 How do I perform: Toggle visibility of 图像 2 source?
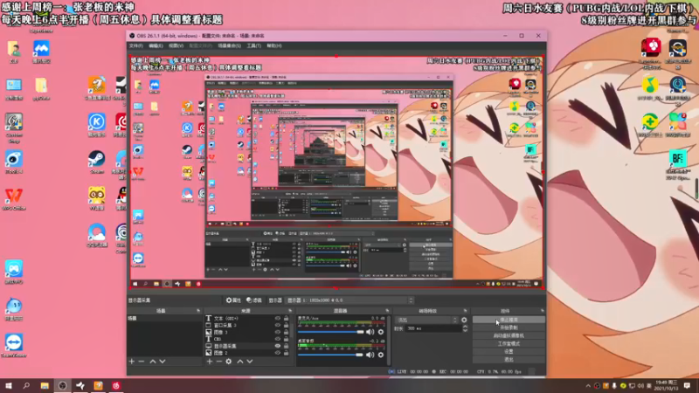pyautogui.click(x=278, y=353)
